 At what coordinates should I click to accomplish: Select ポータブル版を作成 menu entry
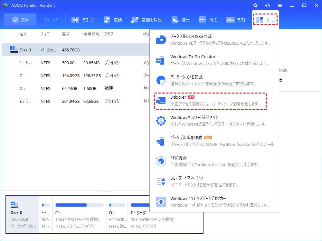[x=214, y=141]
